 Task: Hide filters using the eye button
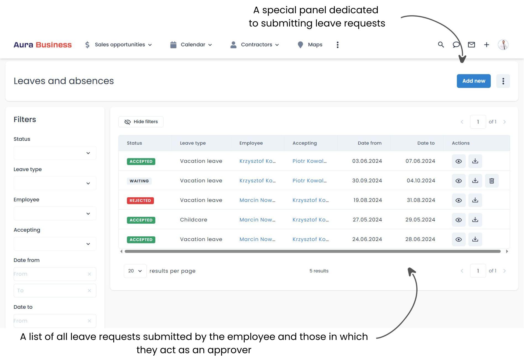coord(141,122)
